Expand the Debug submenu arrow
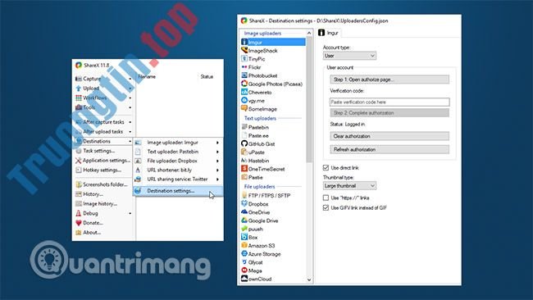Screen dimensions: 533x300 coord(130,213)
